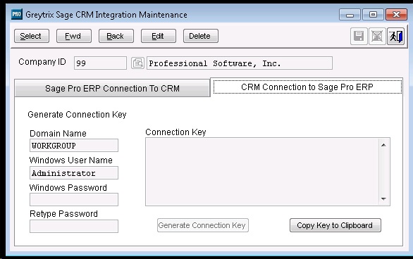The image size is (413, 259).
Task: Click the Exit door icon
Action: 395,36
